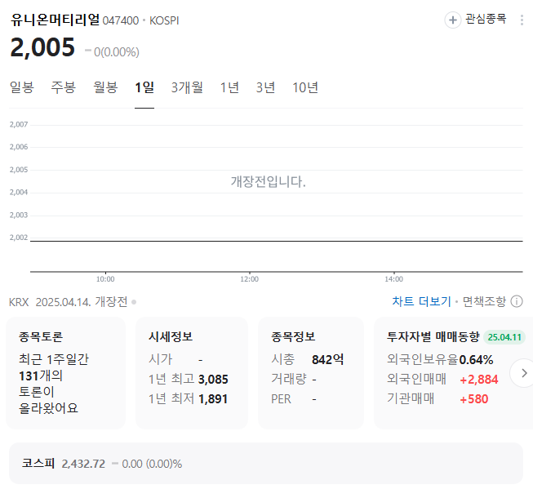533x489 pixels.
Task: Click the KOSPI market label
Action: coord(164,20)
